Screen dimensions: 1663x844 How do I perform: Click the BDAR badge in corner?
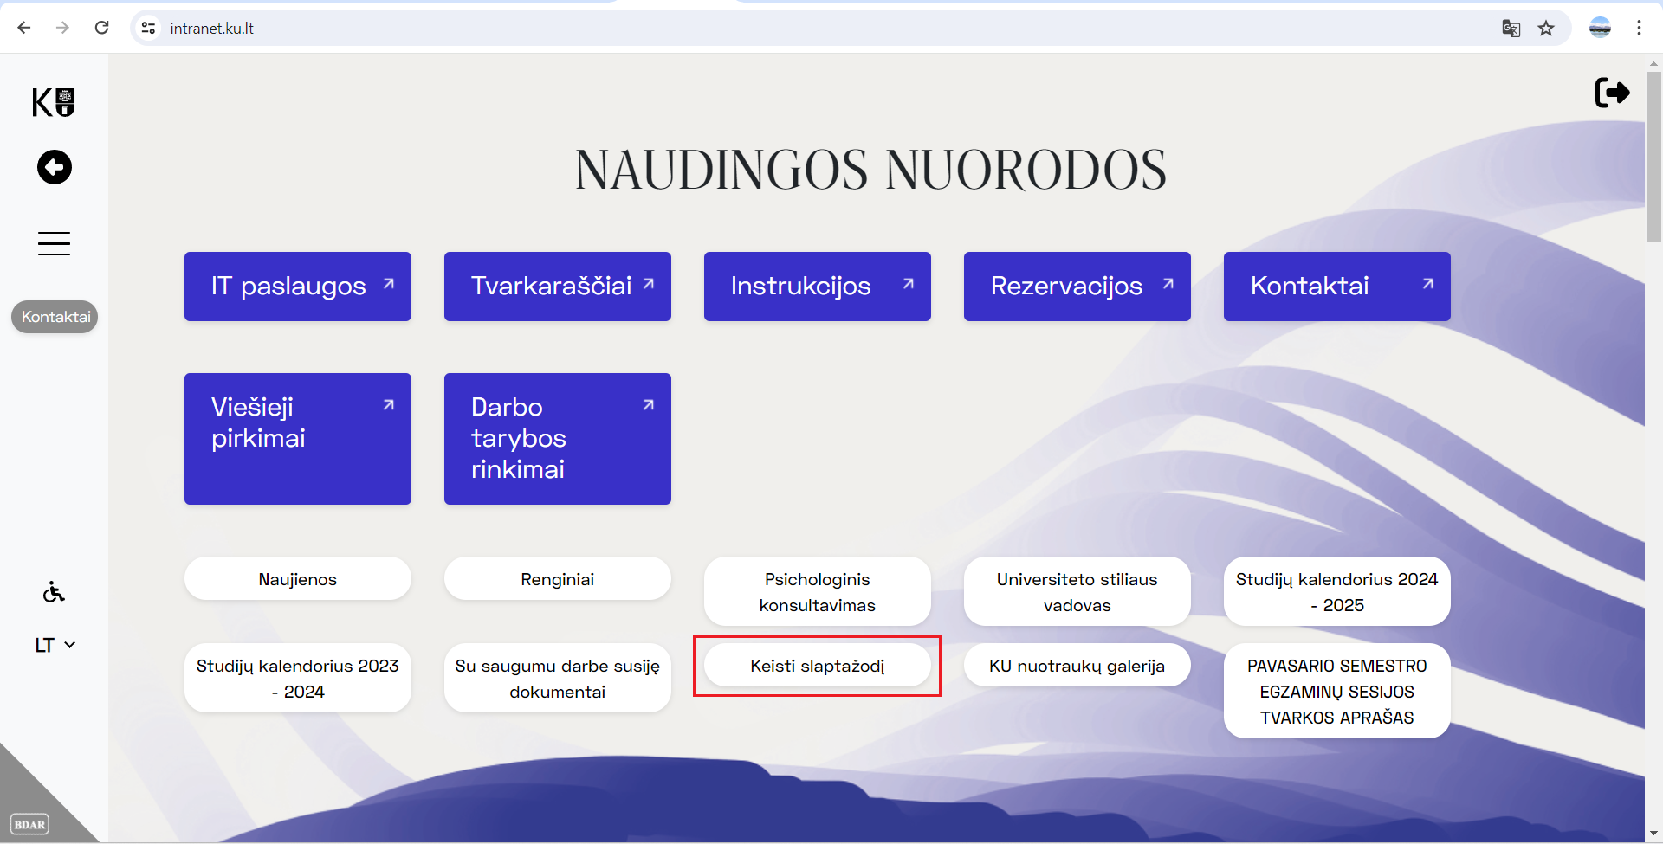click(29, 824)
